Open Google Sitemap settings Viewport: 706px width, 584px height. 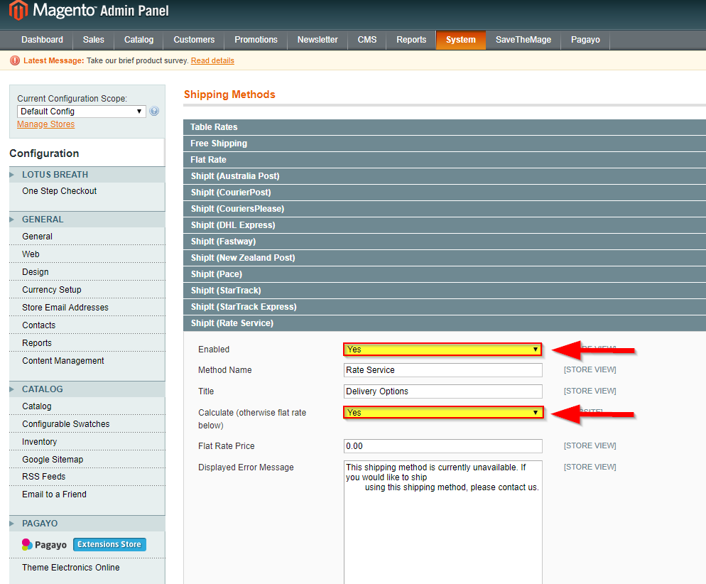pyautogui.click(x=87, y=459)
